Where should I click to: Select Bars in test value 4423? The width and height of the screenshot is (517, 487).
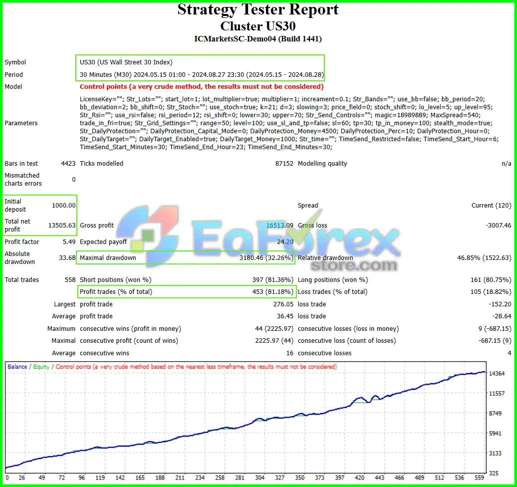68,163
